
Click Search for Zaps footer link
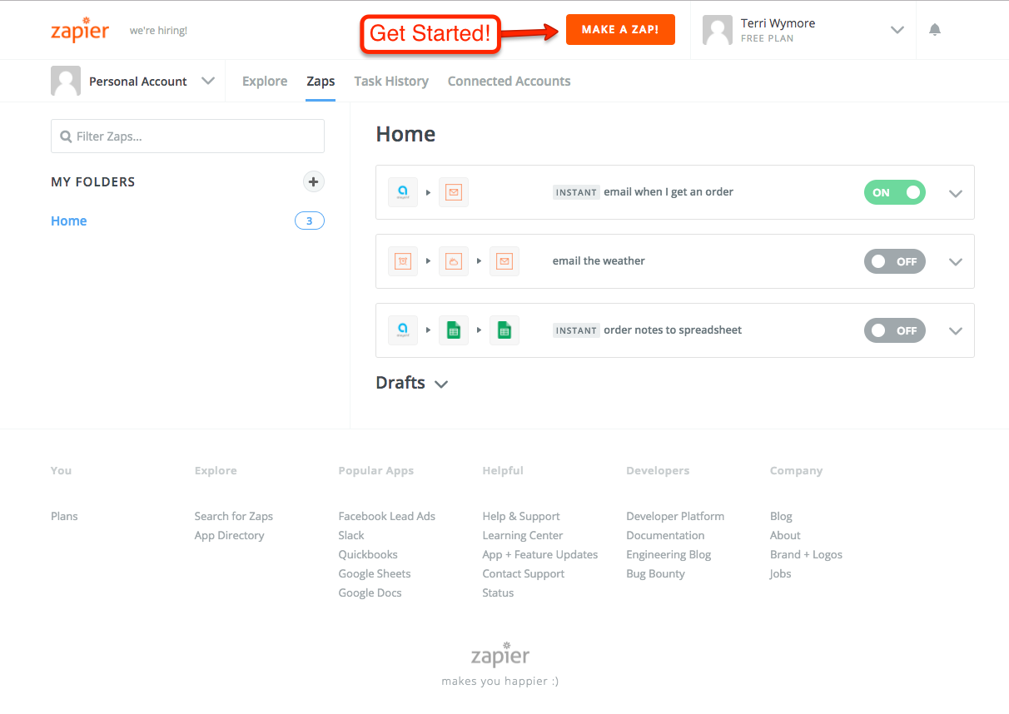pyautogui.click(x=234, y=516)
